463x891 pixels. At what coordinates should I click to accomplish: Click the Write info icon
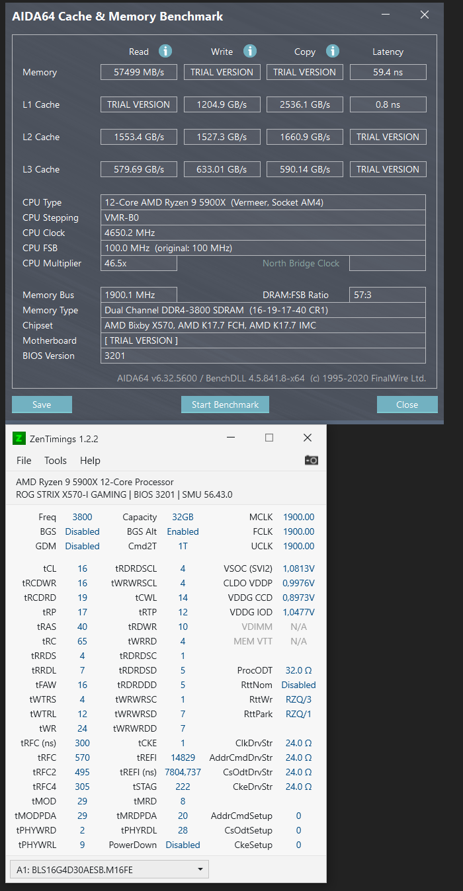249,51
